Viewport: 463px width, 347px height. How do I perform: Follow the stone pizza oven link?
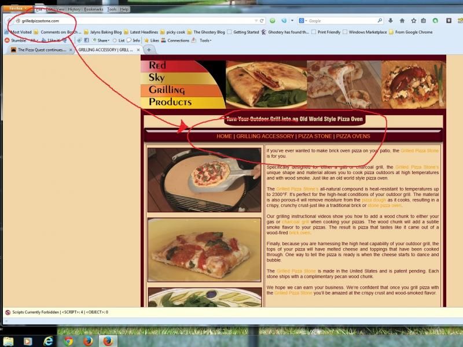(384, 205)
